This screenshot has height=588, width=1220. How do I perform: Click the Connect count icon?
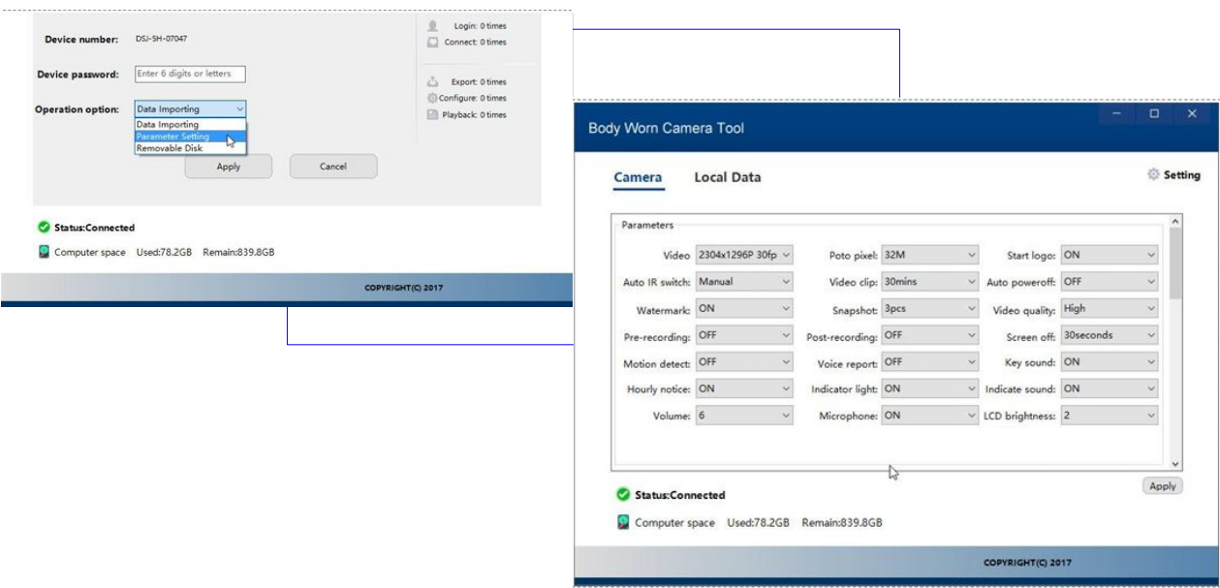coord(433,43)
